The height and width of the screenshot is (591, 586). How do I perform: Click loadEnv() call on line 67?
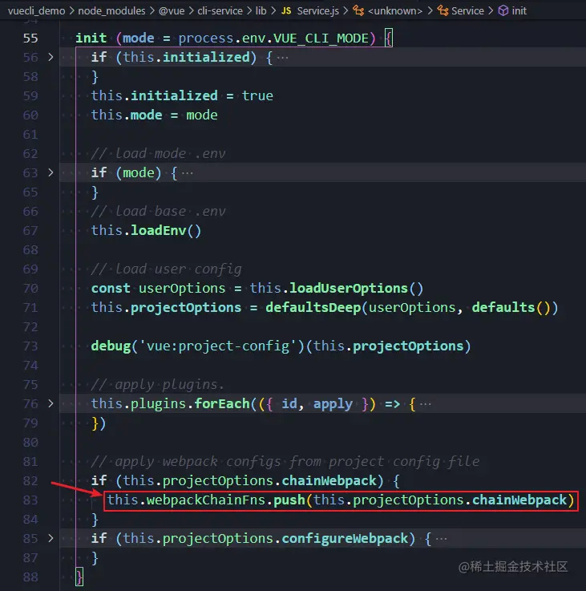pos(166,230)
